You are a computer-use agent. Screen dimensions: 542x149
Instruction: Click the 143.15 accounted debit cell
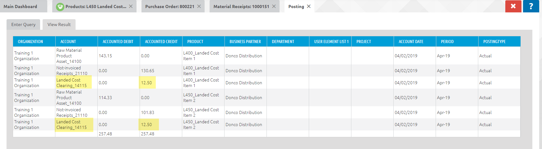coord(105,56)
